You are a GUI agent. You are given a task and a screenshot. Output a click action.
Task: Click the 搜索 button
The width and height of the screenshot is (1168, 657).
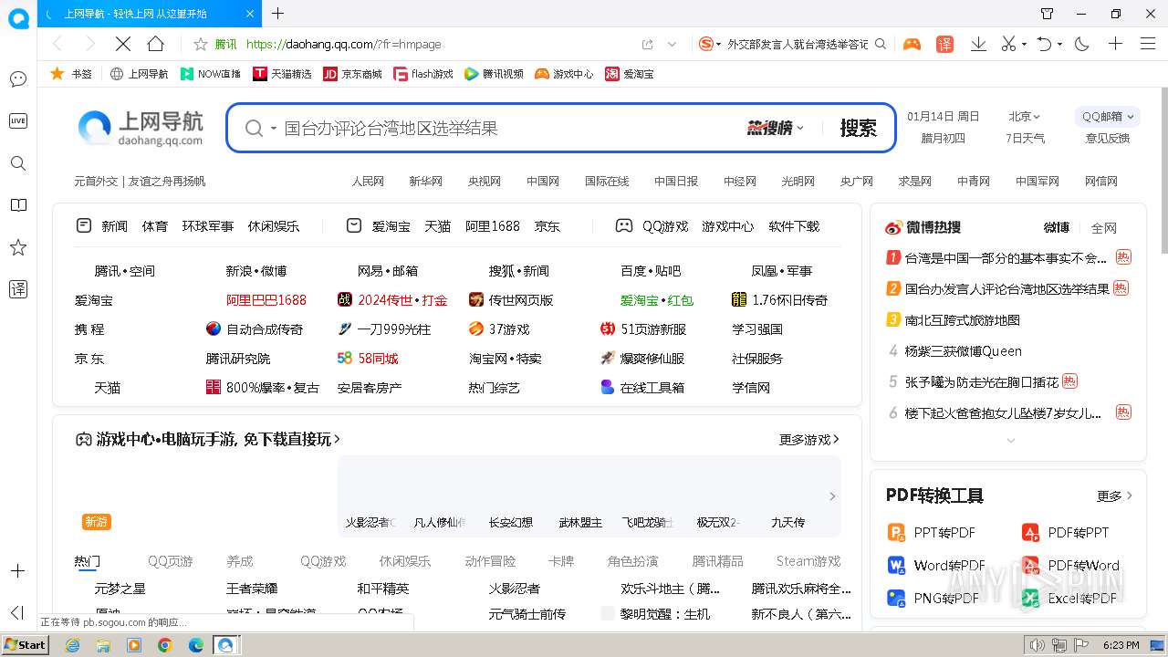tap(858, 128)
